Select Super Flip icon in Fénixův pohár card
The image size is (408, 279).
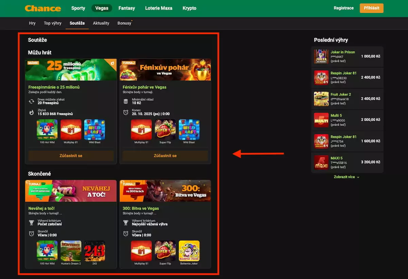(x=165, y=130)
